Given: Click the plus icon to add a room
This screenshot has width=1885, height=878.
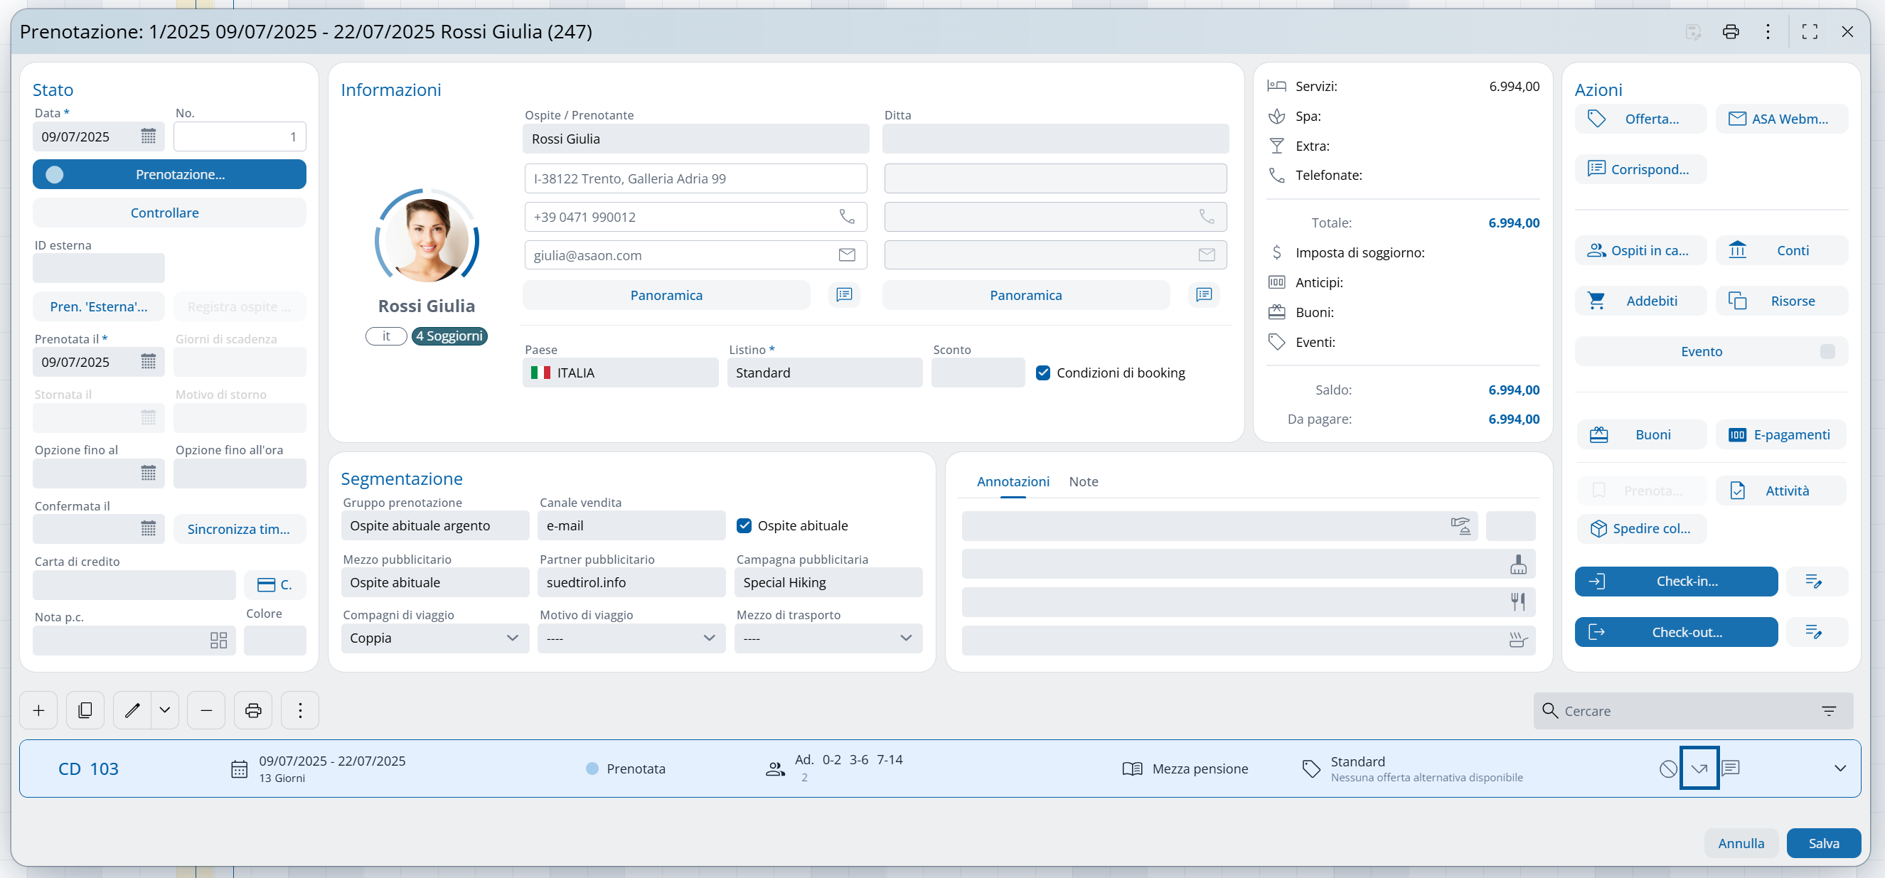Looking at the screenshot, I should (x=39, y=710).
